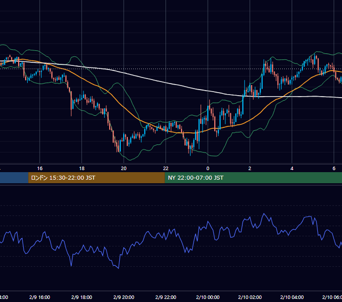This screenshot has width=342, height=302.
Task: Click hour label 6 on price chart axis
Action: pyautogui.click(x=334, y=169)
